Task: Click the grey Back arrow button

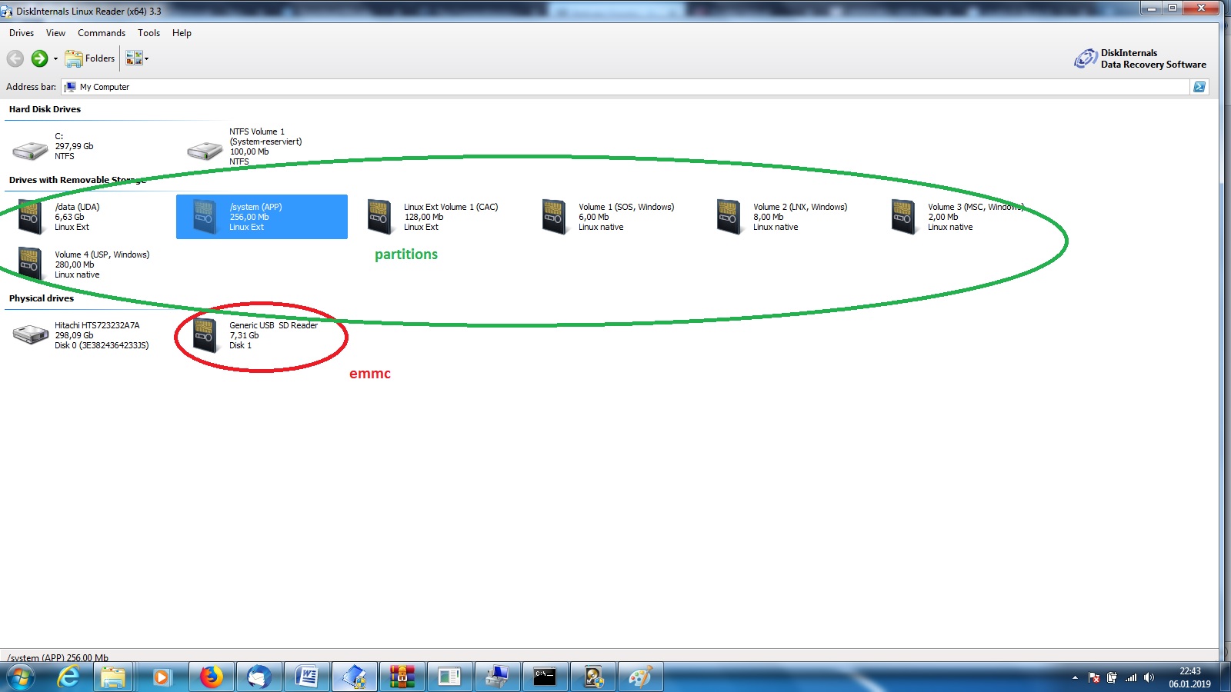Action: click(x=15, y=58)
